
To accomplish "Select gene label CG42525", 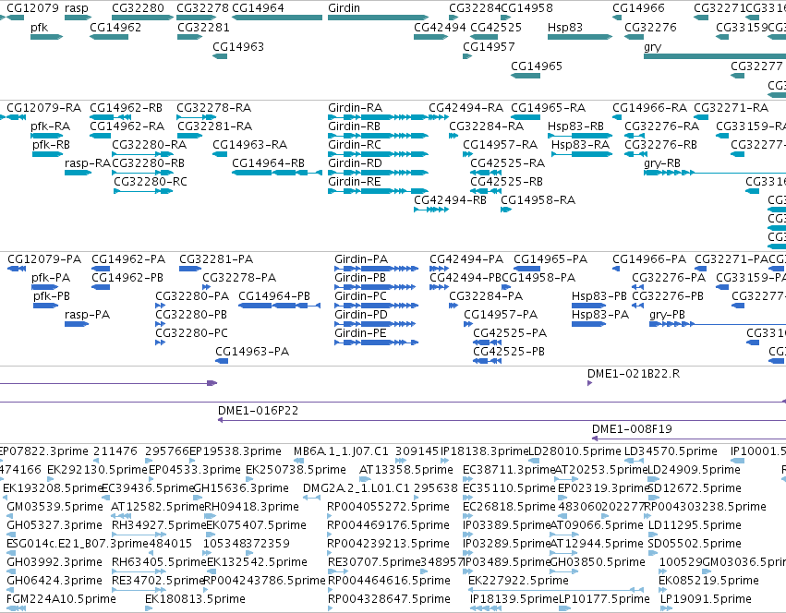I will click(x=496, y=28).
